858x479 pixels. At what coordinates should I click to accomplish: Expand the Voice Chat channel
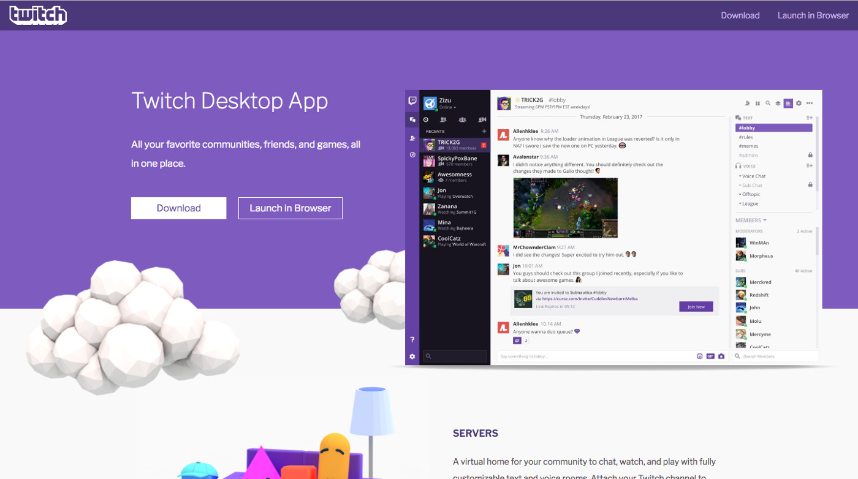pos(753,176)
